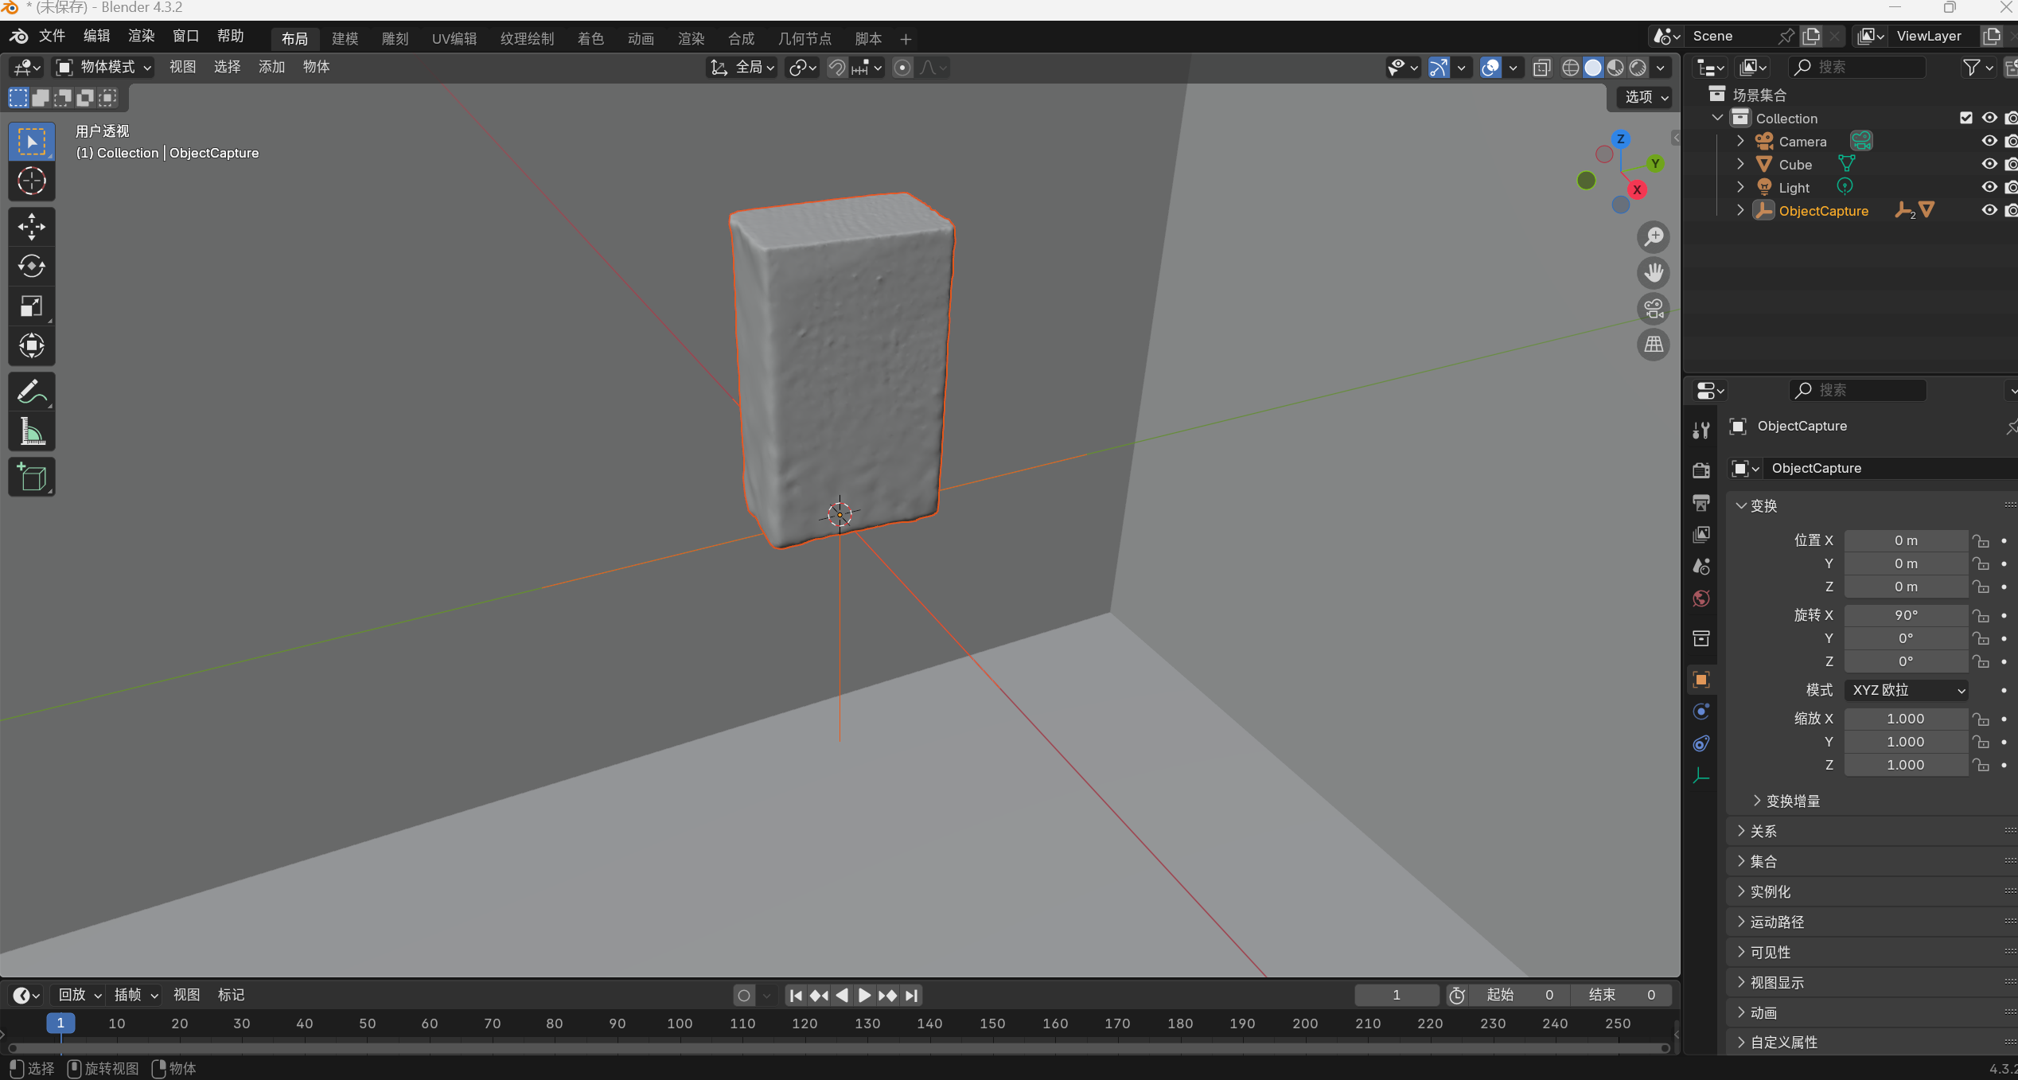Activate the Annotate pencil tool

tap(32, 392)
